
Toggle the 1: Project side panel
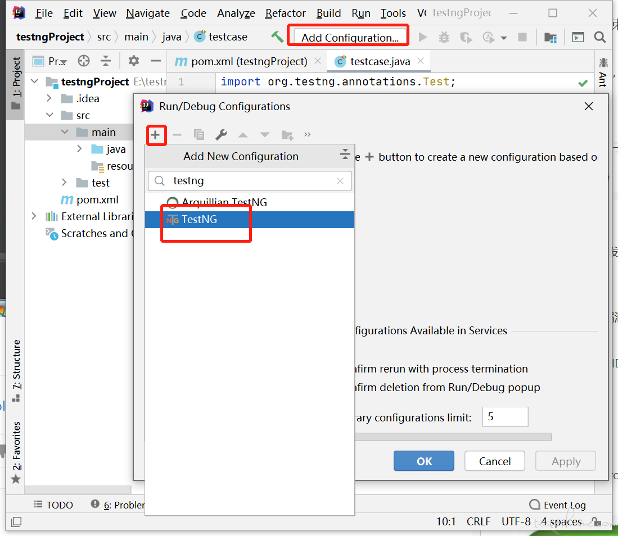(x=16, y=84)
